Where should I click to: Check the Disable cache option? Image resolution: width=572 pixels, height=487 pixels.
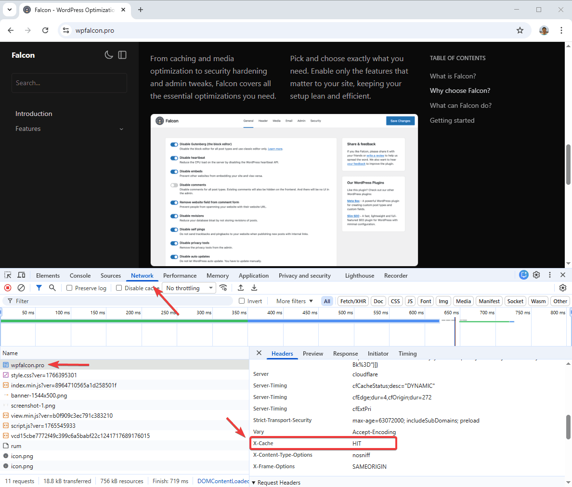pos(118,288)
